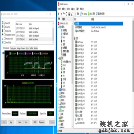Open the 文件 menu in AIDA64

tap(59, 9)
